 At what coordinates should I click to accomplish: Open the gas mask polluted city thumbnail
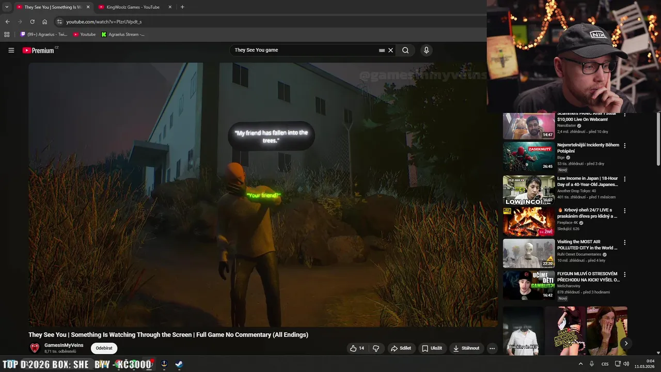529,253
